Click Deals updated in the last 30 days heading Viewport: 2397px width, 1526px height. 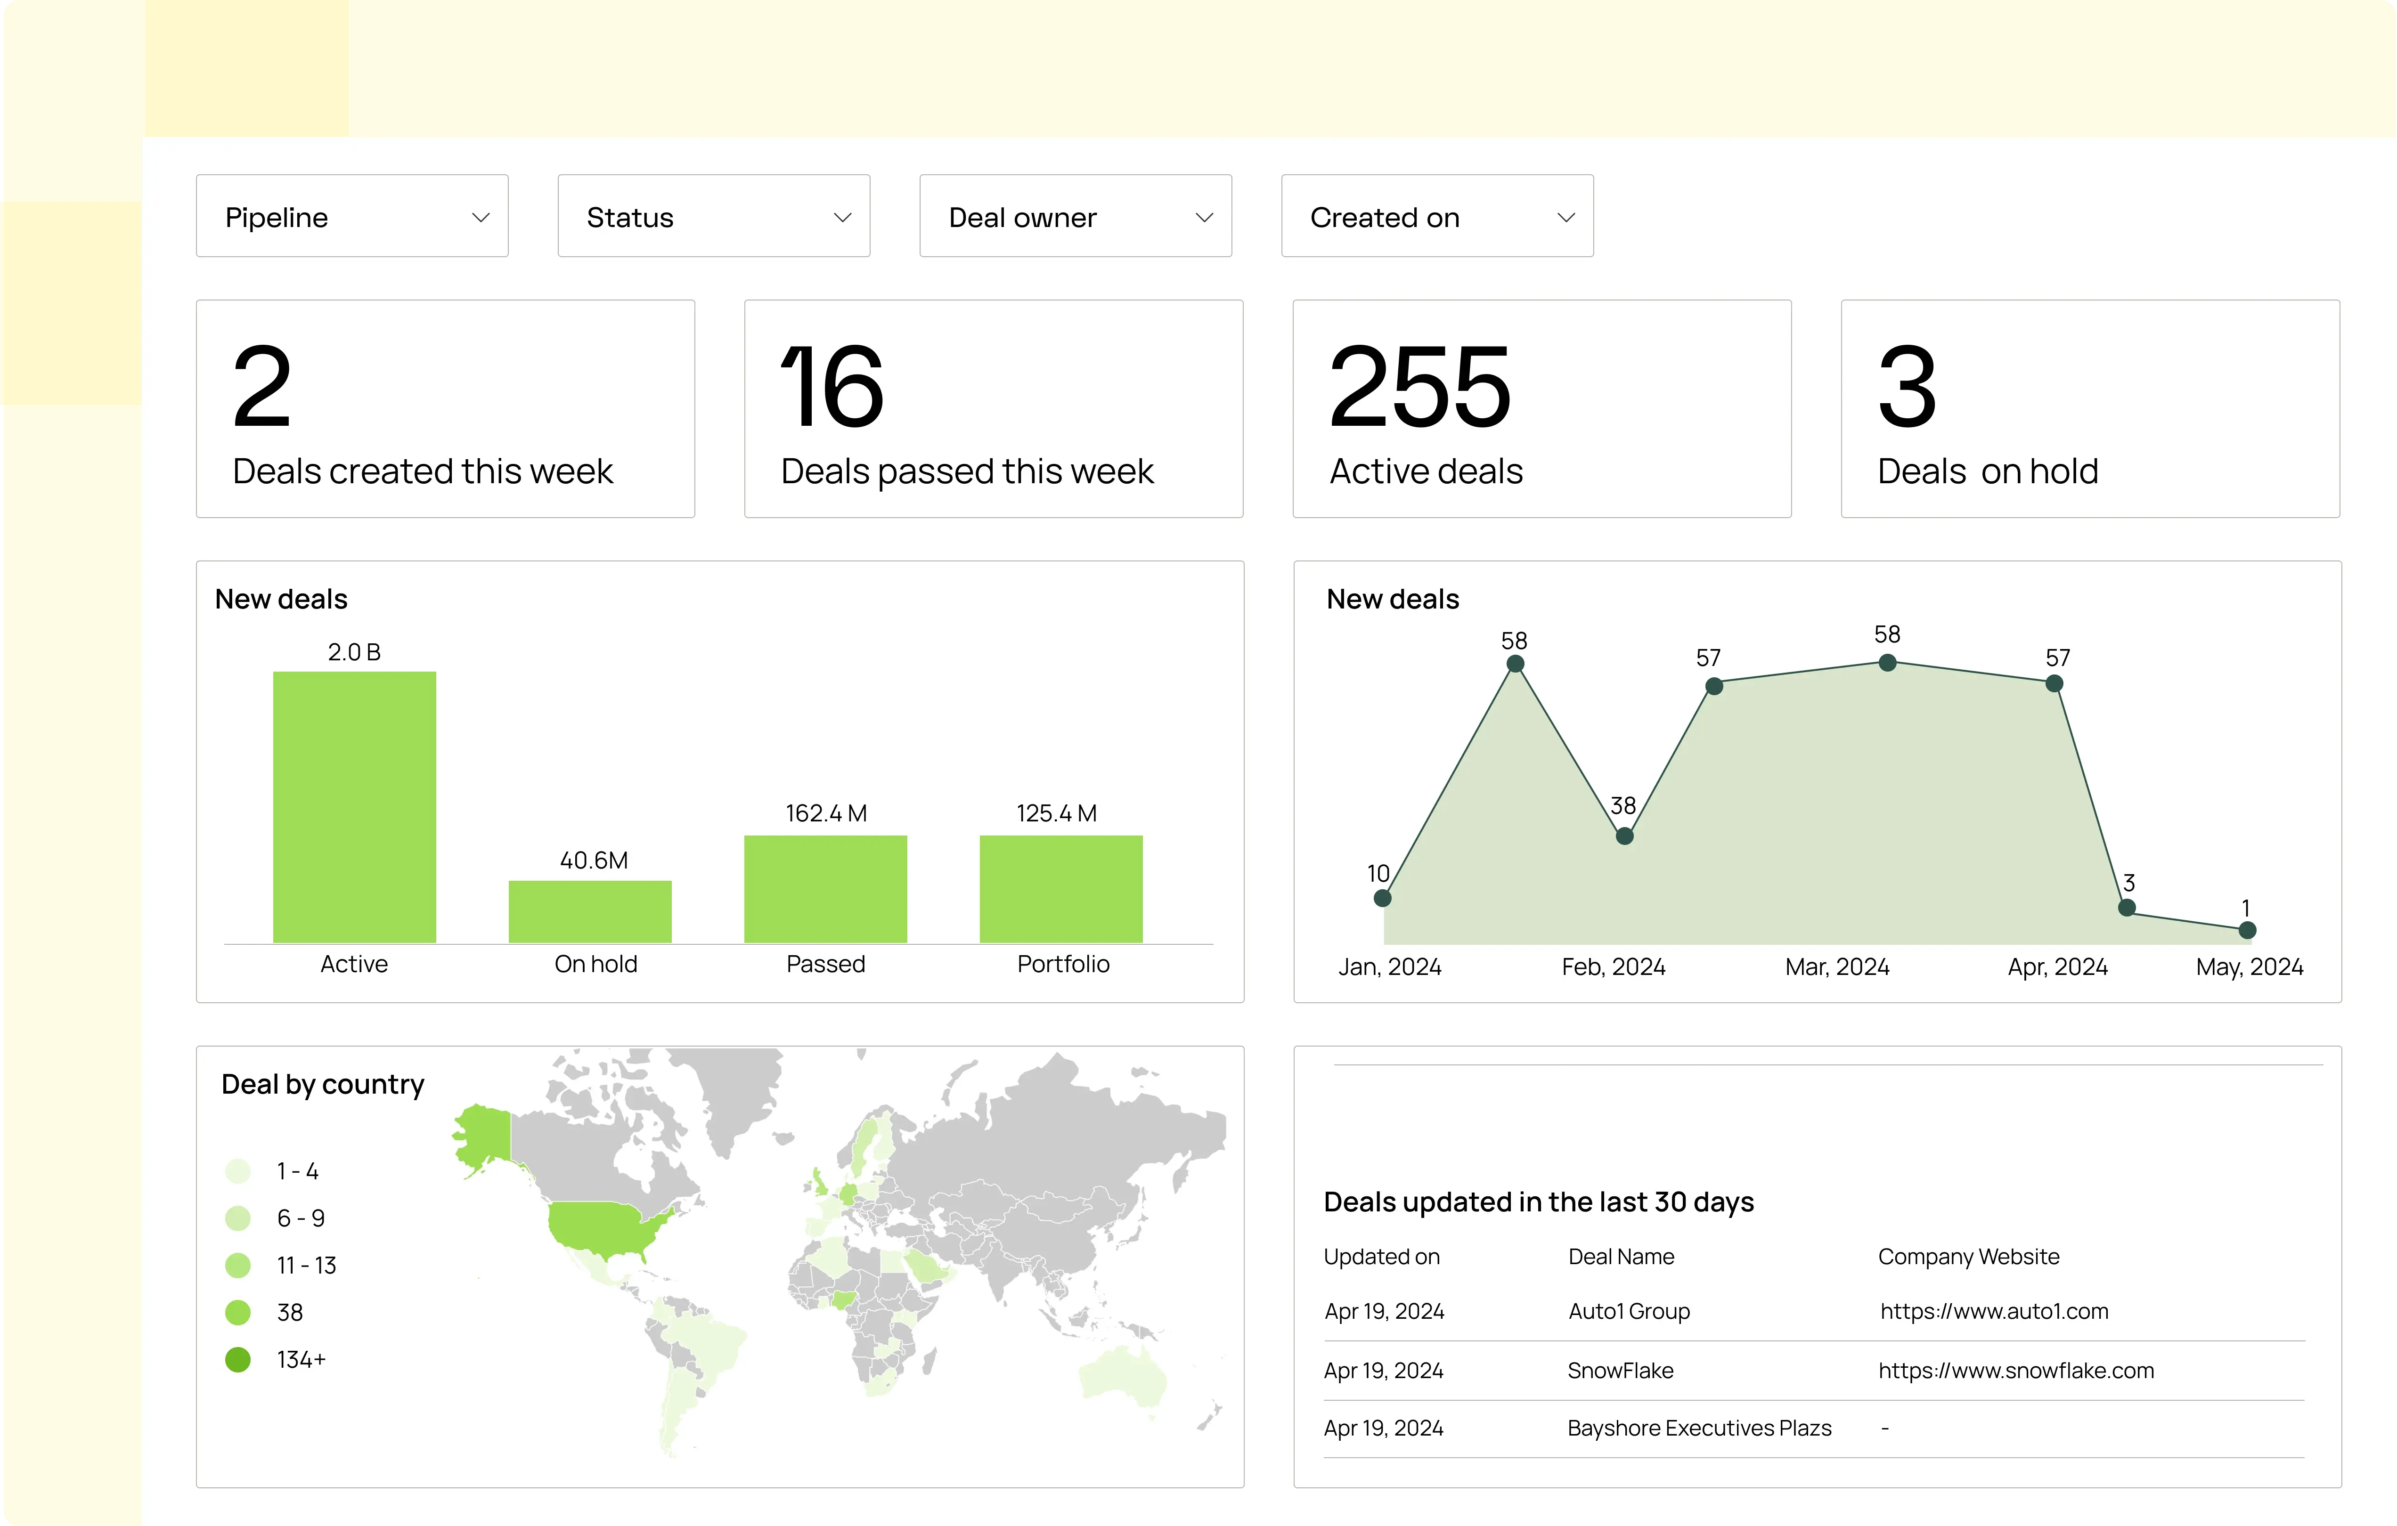tap(1539, 1201)
